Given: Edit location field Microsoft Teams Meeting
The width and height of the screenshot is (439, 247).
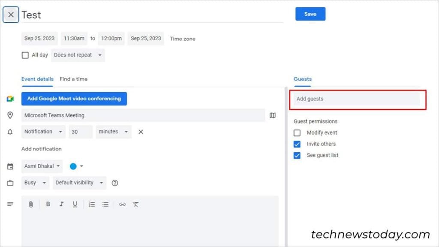Looking at the screenshot, I should pos(143,115).
